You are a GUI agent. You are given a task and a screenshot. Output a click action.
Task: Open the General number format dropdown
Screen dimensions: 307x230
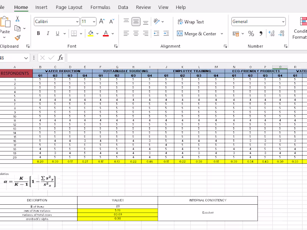pyautogui.click(x=283, y=21)
